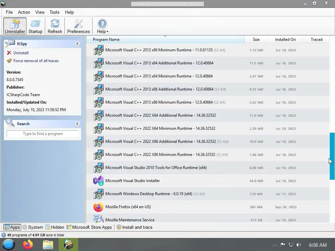Click the Mozilla Firefox program icon in list
This screenshot has height=251, width=335.
coord(98,207)
